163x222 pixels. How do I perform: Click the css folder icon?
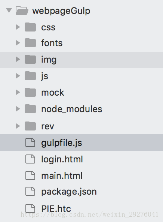tap(30, 27)
